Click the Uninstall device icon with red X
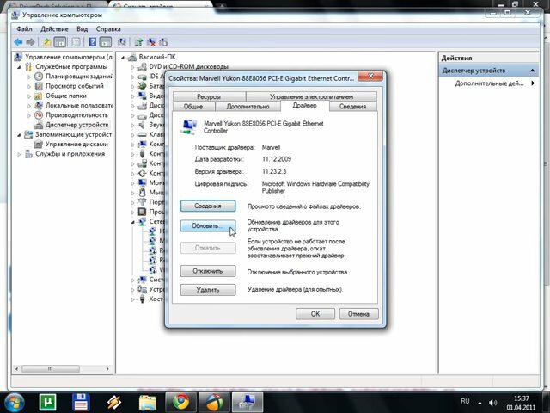Viewport: 550px width, 413px height. tap(151, 42)
